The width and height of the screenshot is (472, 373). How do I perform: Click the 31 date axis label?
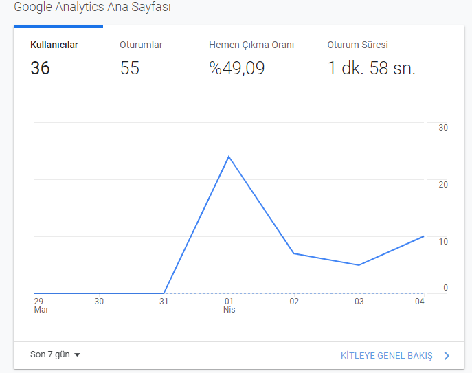(x=164, y=302)
